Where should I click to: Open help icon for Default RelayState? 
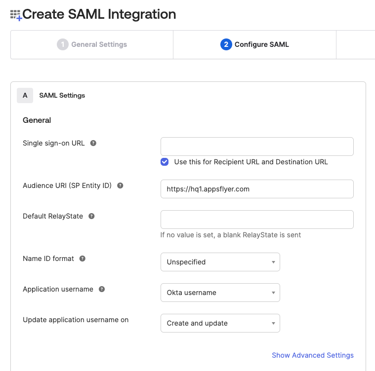91,216
